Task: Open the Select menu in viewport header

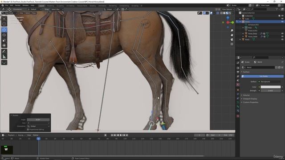Action: [28, 13]
